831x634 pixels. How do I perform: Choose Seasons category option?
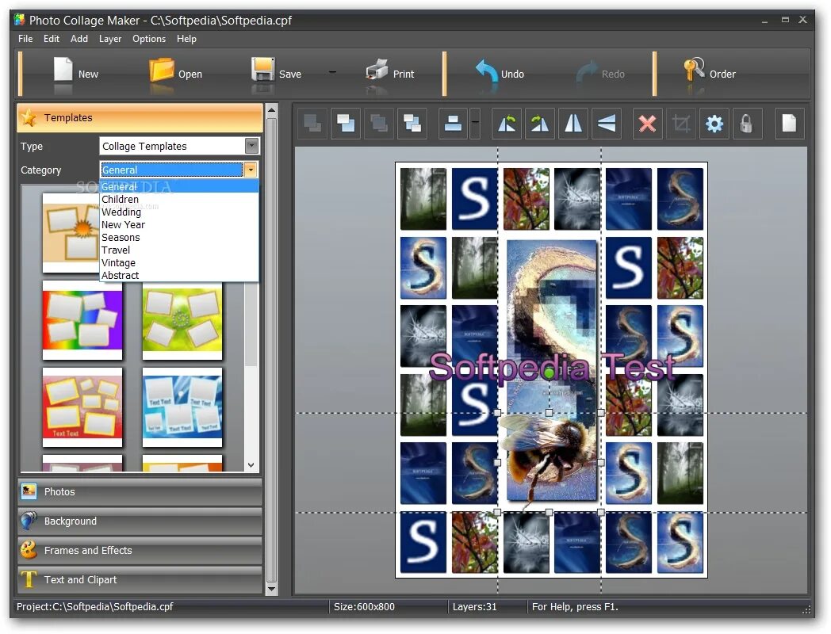coord(179,237)
